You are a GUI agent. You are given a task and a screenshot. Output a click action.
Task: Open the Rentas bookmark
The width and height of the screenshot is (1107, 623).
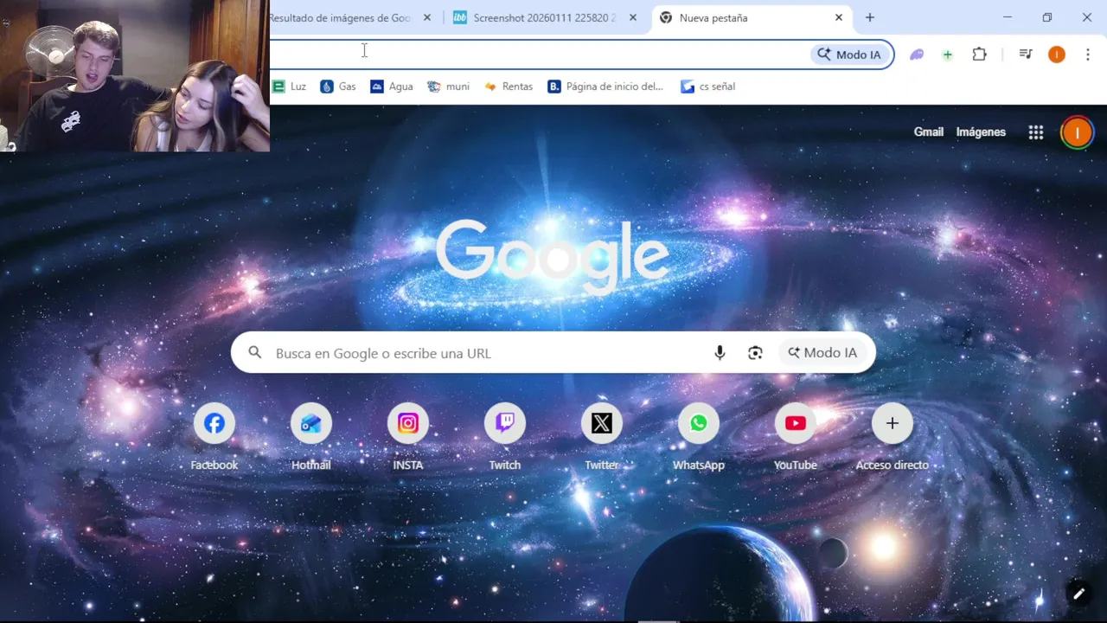point(509,87)
